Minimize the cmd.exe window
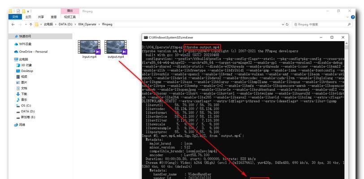This screenshot has width=364, height=179. click(321, 37)
